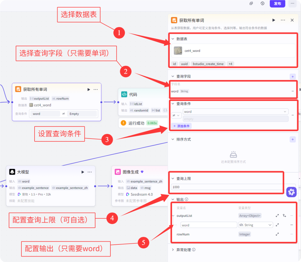Open the ≠ operator dropdown
Image resolution: width=301 pixels, height=262 pixels.
pos(176,115)
